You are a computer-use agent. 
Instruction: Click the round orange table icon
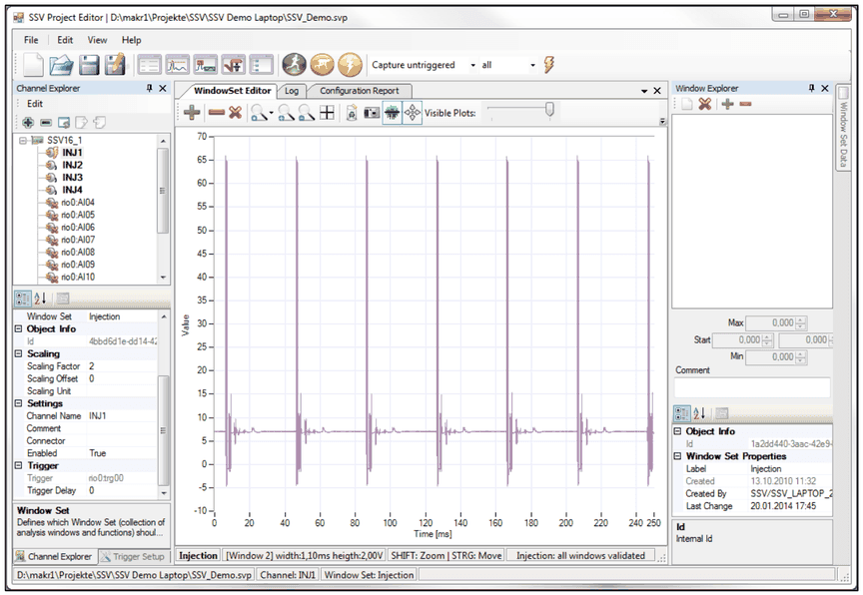pos(322,65)
